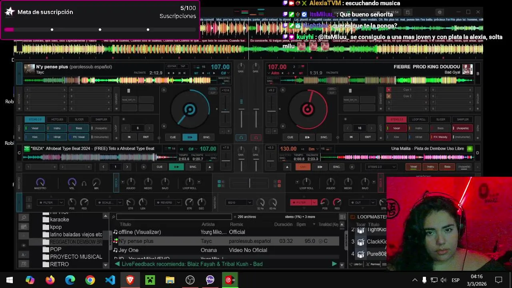Click the pitch plus button on deck A

pyautogui.click(x=229, y=131)
